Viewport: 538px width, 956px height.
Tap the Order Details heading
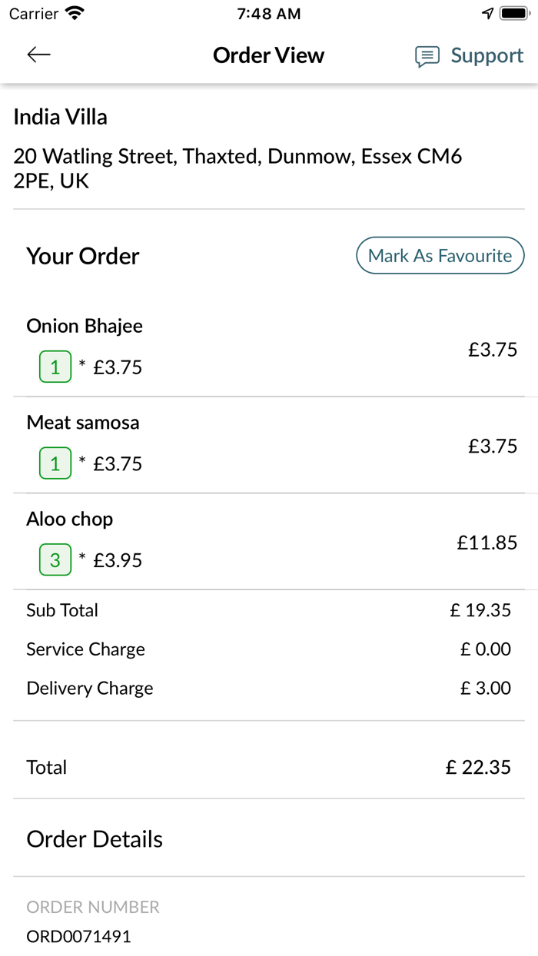pyautogui.click(x=95, y=838)
